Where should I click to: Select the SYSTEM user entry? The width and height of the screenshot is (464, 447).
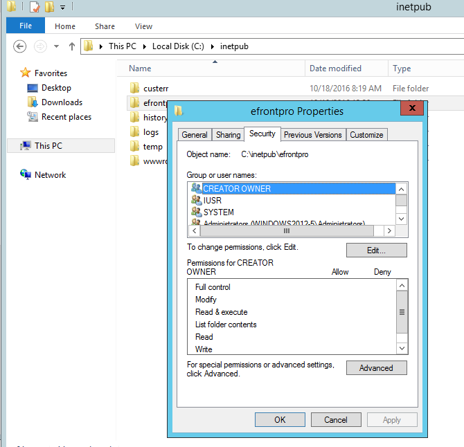point(218,212)
